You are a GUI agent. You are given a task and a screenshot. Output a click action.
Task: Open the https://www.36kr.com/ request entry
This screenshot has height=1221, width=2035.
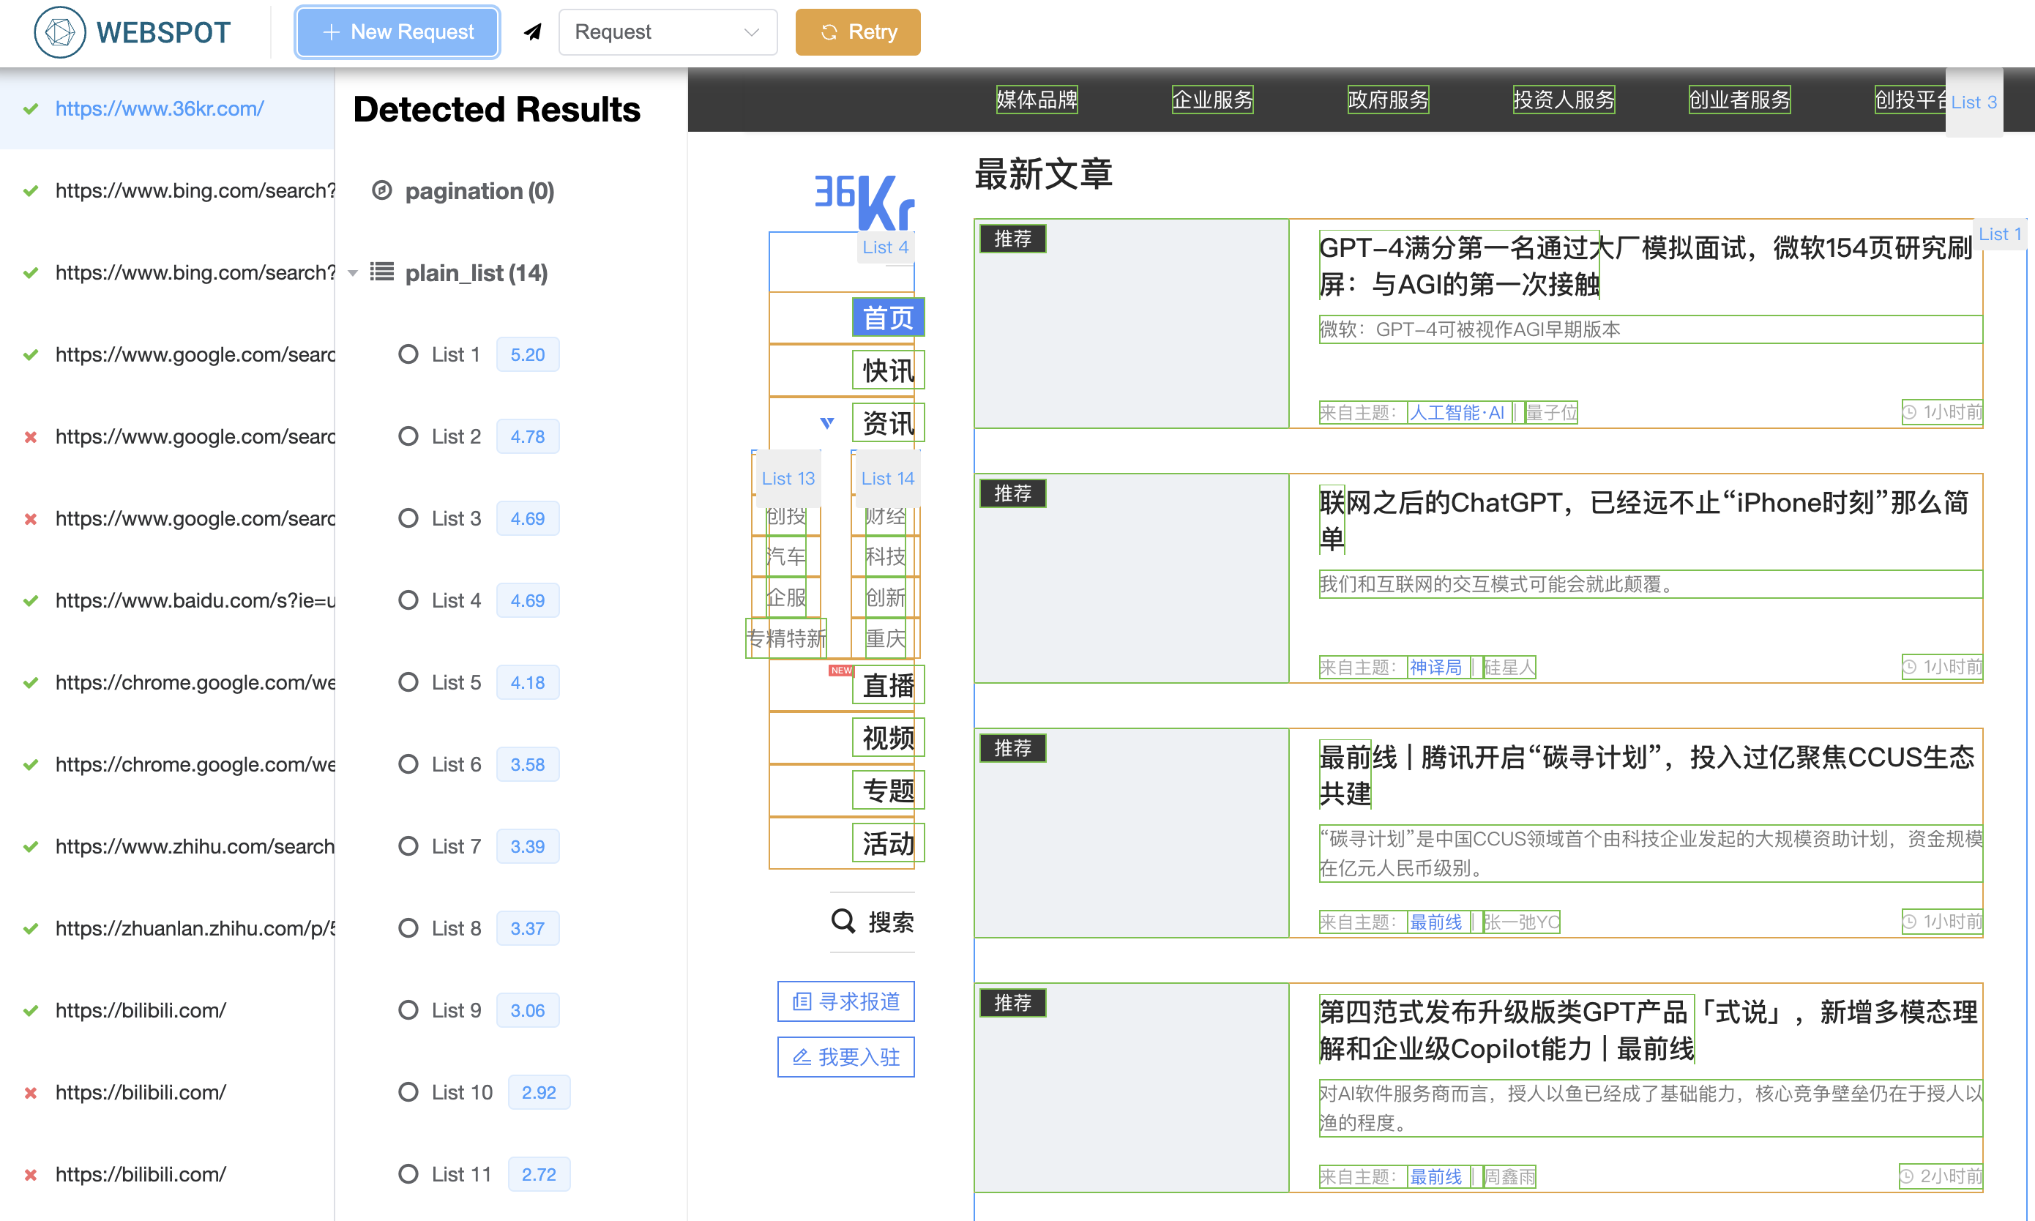[167, 108]
